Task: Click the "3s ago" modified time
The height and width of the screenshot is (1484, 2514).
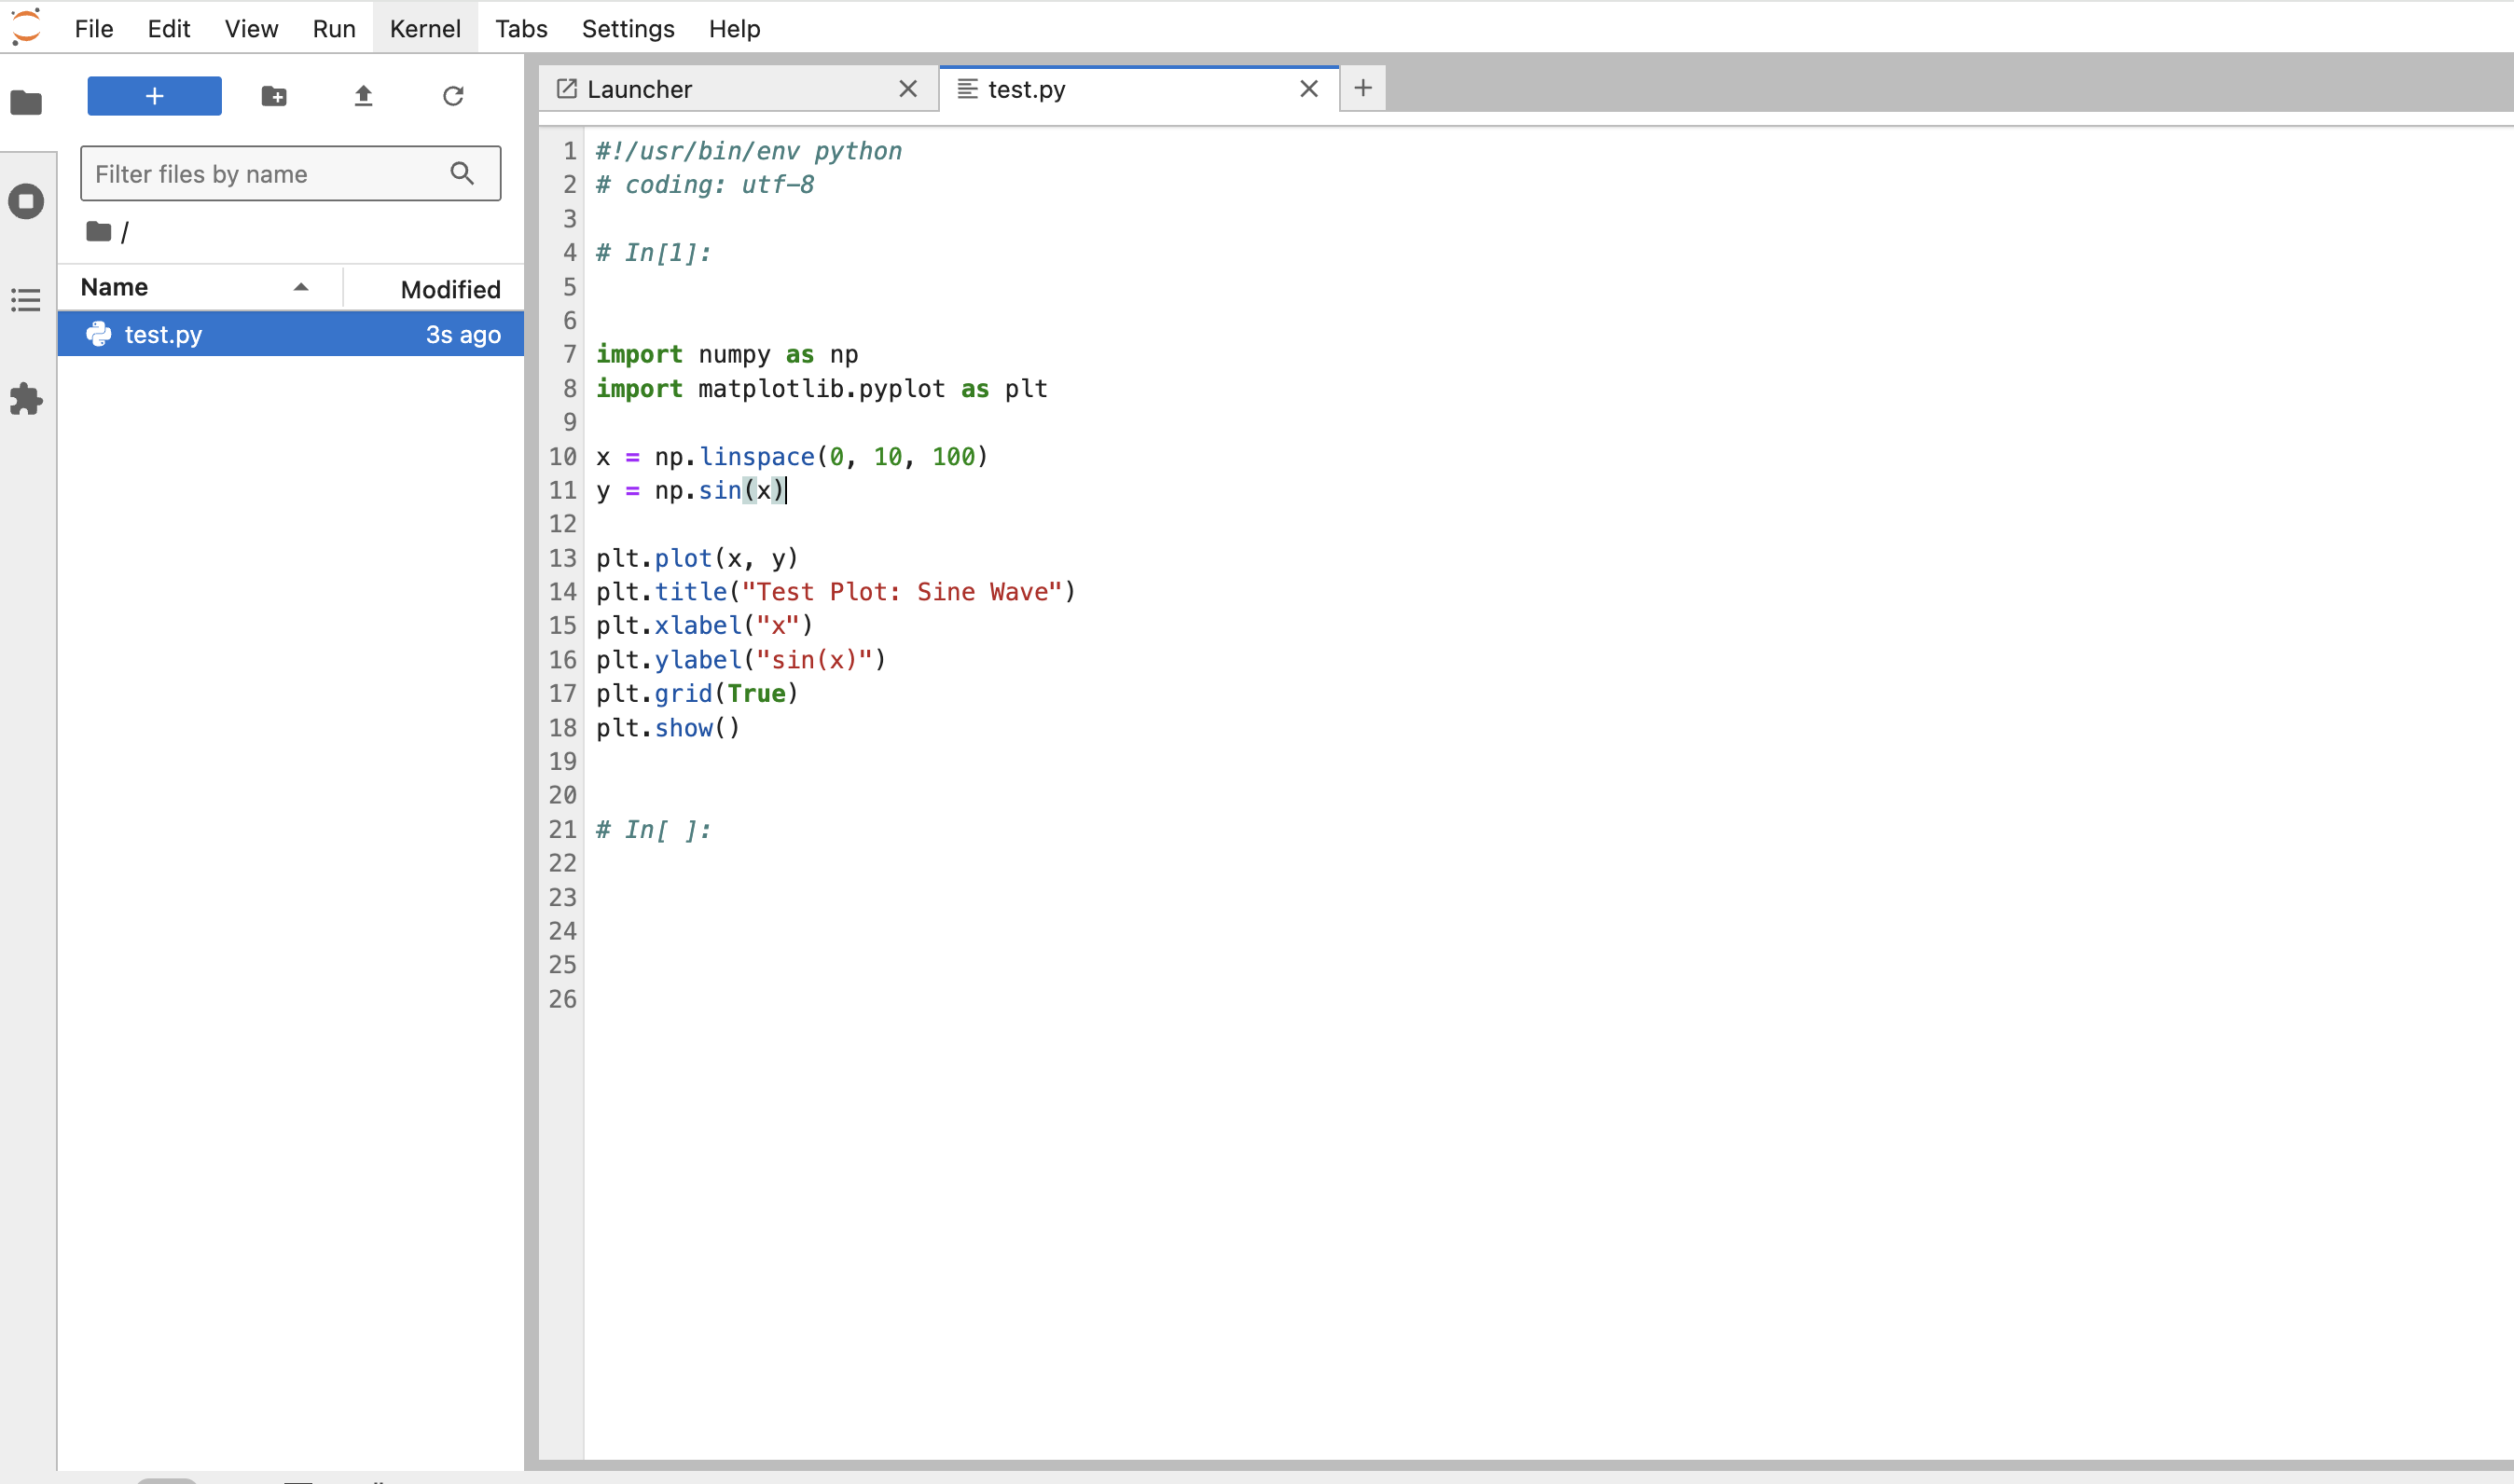Action: click(x=463, y=334)
